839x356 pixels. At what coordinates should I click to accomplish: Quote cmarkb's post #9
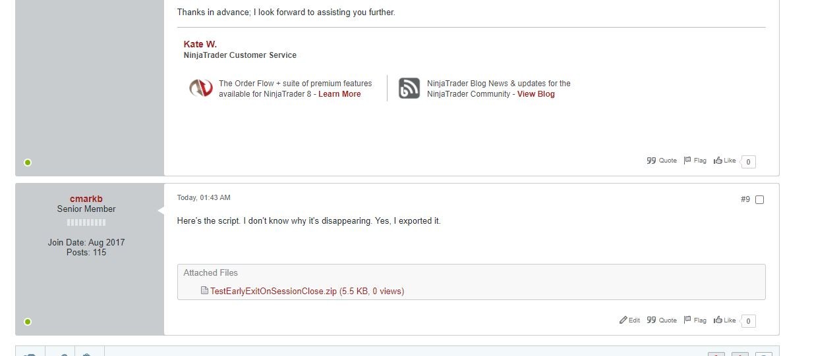(x=662, y=320)
